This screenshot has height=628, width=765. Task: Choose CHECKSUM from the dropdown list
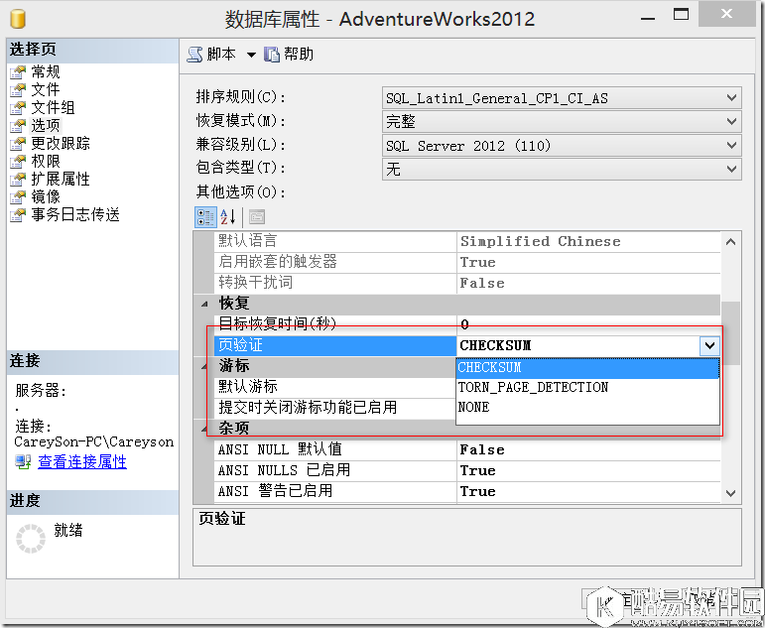pyautogui.click(x=587, y=368)
